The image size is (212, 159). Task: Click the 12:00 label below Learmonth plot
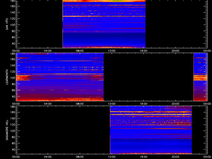[x=112, y=104]
